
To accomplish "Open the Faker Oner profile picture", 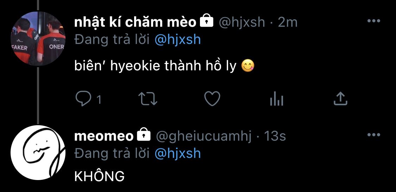I will tap(38, 39).
